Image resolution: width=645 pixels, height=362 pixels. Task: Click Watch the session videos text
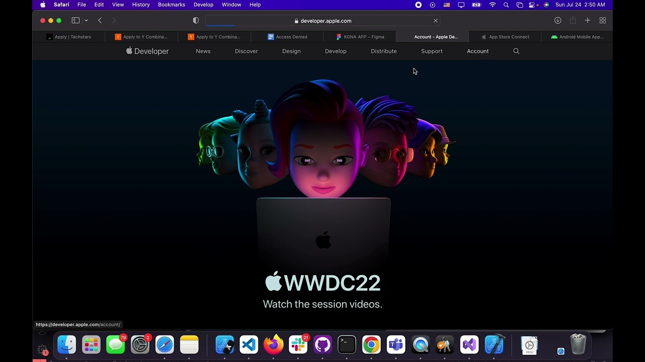pos(322,304)
